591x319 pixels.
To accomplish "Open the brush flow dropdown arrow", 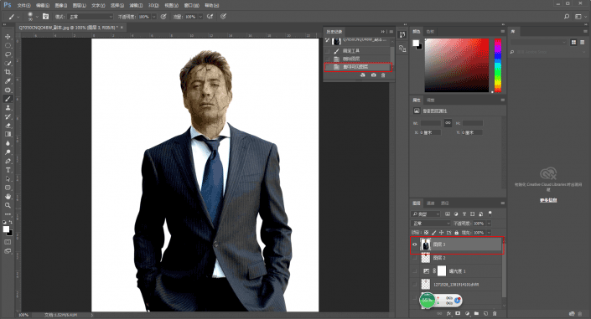I will 200,17.
